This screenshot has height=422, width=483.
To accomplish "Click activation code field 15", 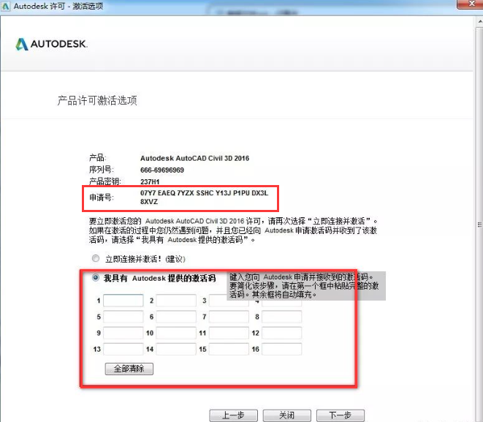I will click(229, 350).
